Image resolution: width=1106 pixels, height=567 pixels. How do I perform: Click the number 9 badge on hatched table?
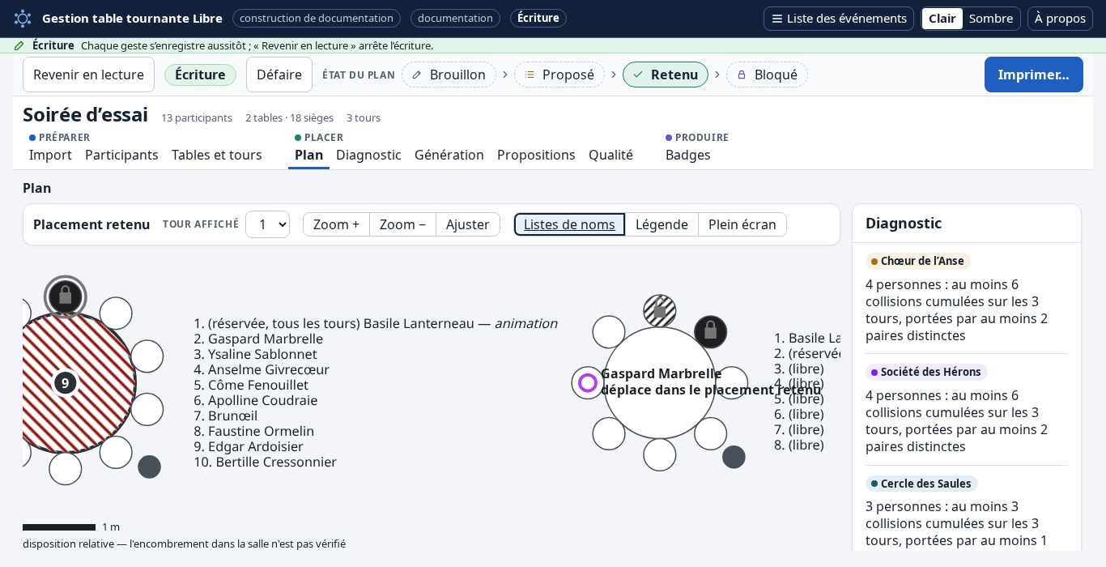pyautogui.click(x=65, y=383)
